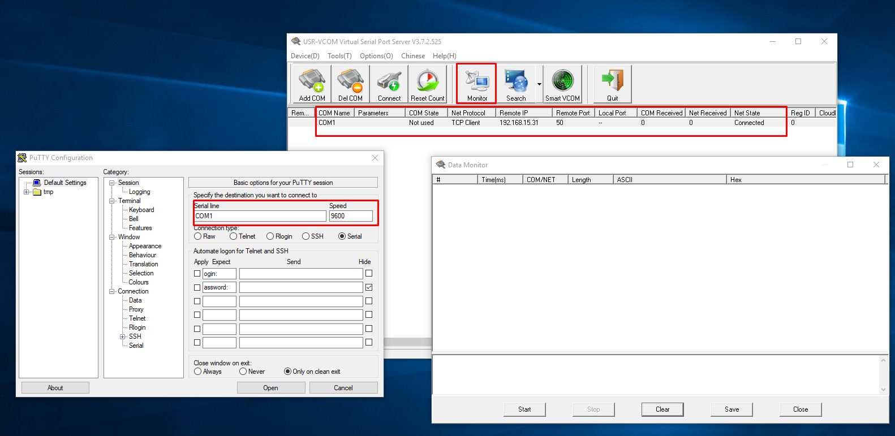Select Appearance in the Category tree
Image resolution: width=895 pixels, height=436 pixels.
click(x=145, y=246)
